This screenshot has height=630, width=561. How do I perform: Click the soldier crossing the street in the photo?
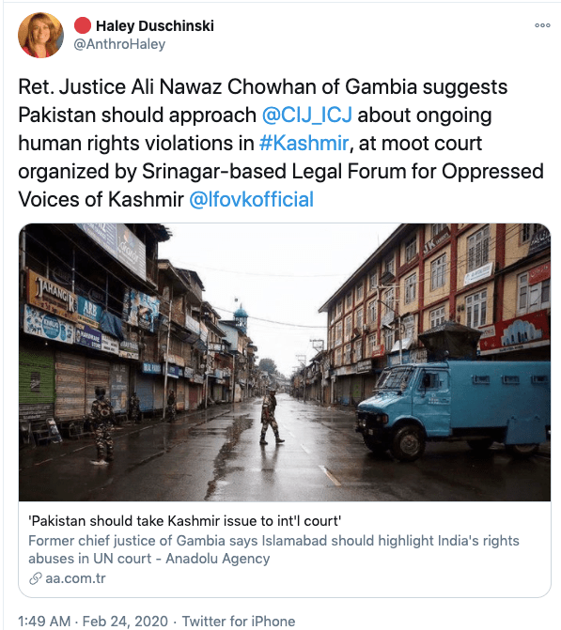click(x=271, y=416)
